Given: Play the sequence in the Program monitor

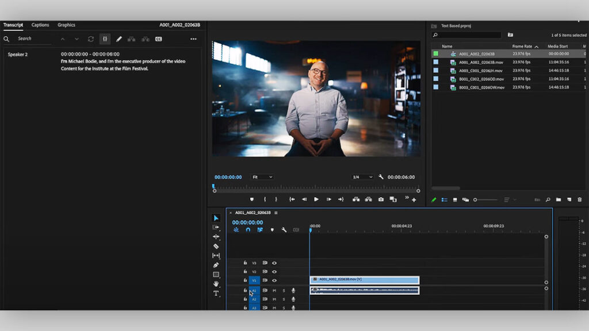Looking at the screenshot, I should (x=316, y=199).
